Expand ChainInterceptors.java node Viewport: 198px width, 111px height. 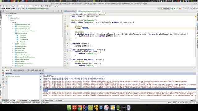tap(13, 24)
